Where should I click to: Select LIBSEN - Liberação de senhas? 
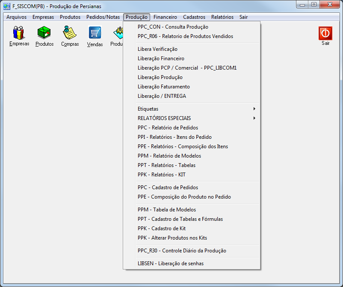click(x=198, y=264)
